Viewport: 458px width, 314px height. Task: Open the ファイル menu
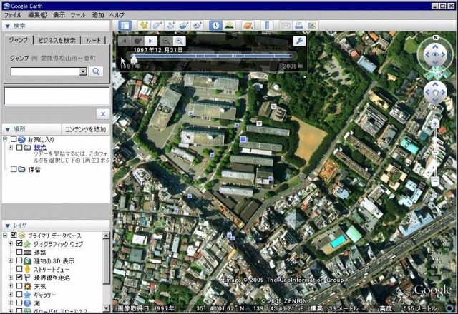pyautogui.click(x=13, y=15)
